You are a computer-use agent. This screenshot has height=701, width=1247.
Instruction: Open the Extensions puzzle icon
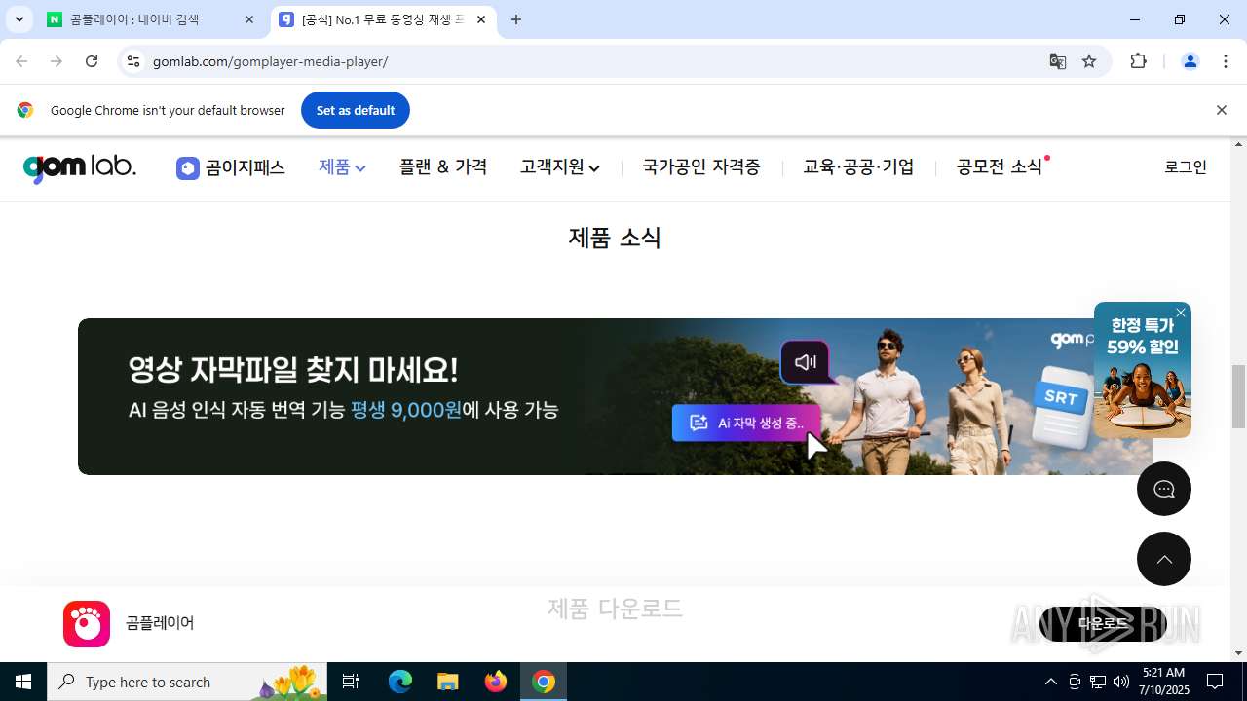tap(1138, 61)
